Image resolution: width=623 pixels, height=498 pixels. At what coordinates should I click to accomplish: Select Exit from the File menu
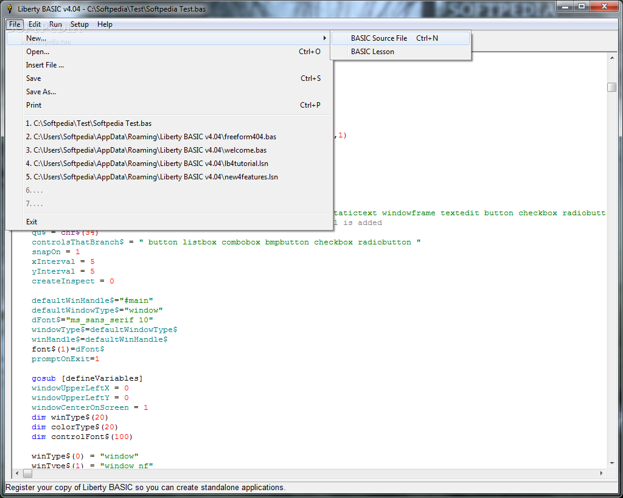[170, 222]
